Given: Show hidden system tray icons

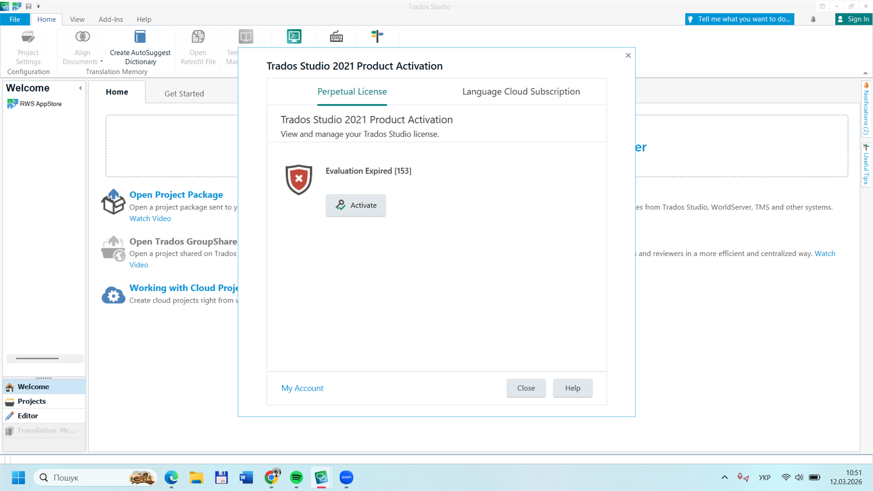Looking at the screenshot, I should tap(724, 477).
